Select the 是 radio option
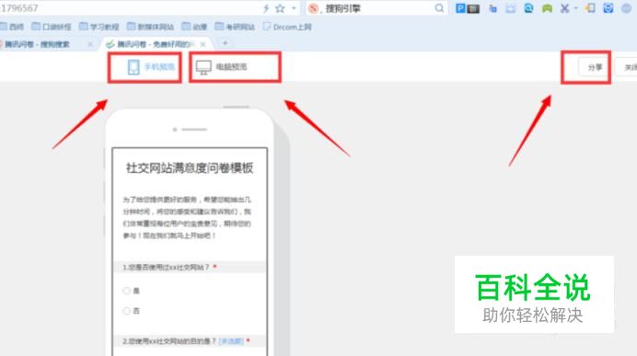The height and width of the screenshot is (356, 637). pyautogui.click(x=126, y=291)
